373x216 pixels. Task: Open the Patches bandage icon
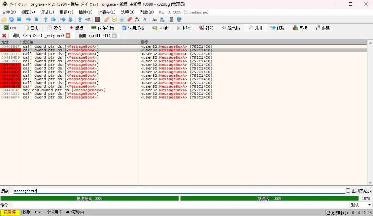click(107, 19)
